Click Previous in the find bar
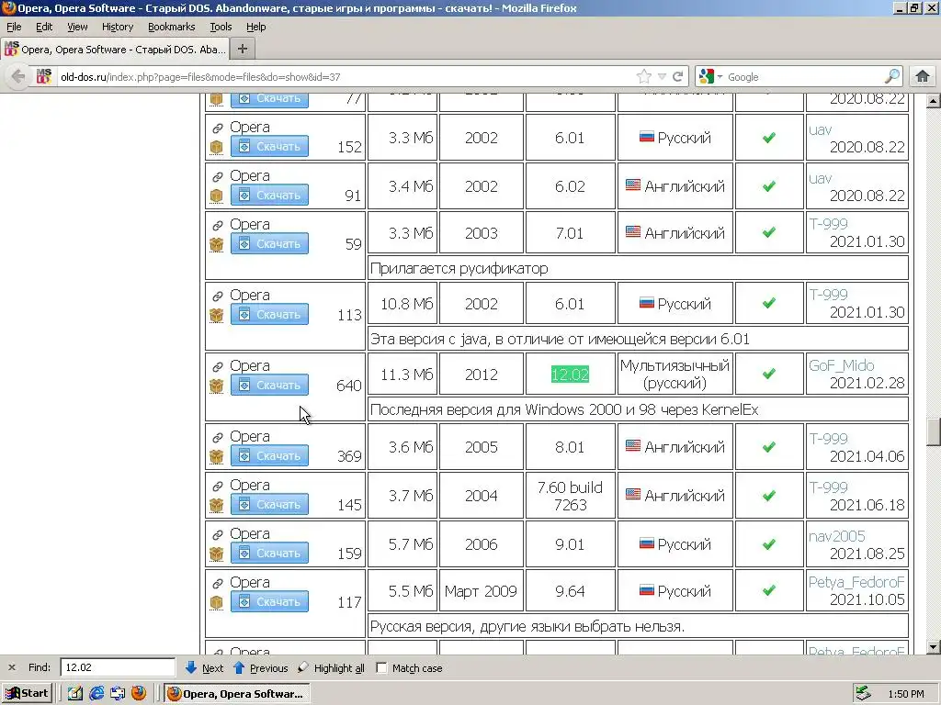Image resolution: width=941 pixels, height=705 pixels. (x=260, y=667)
